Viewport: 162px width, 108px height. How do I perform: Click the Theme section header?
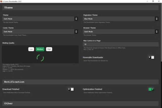pyautogui.click(x=80, y=8)
